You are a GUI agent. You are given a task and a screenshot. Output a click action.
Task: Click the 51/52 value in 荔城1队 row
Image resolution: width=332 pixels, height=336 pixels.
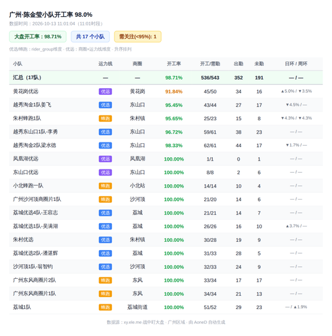coord(210,307)
